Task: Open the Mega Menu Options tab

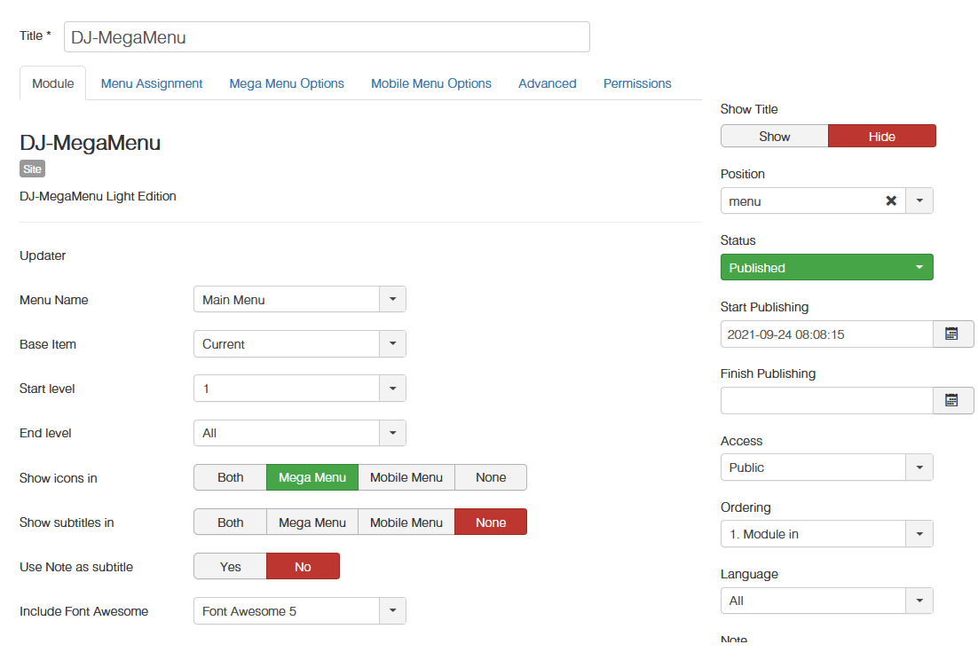Action: 287,83
